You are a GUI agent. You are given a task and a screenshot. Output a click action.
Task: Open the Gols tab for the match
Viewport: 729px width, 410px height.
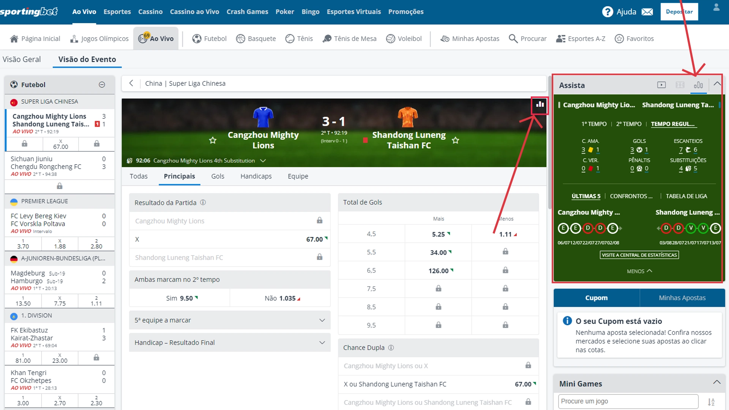[x=218, y=176]
